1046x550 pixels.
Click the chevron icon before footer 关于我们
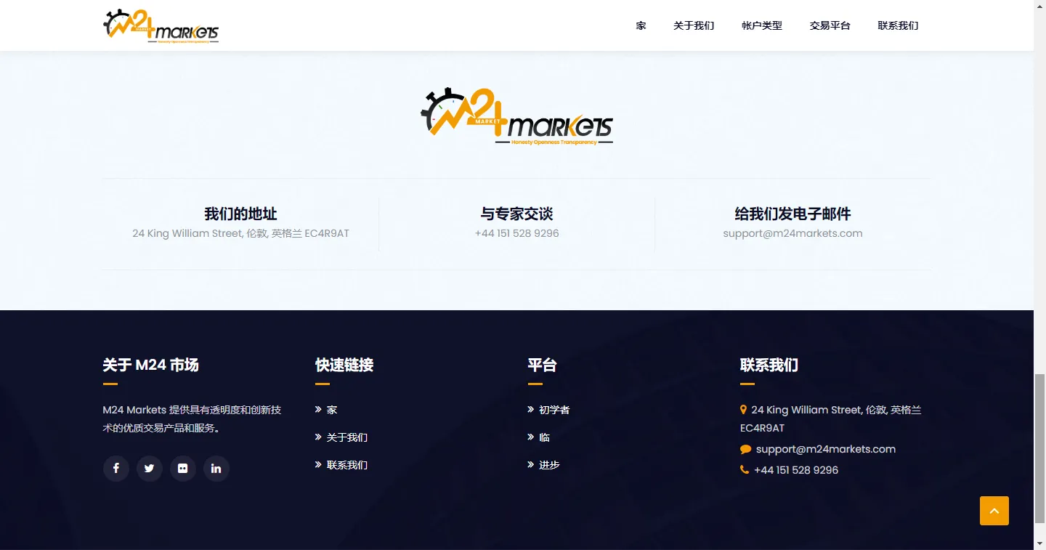coord(318,437)
